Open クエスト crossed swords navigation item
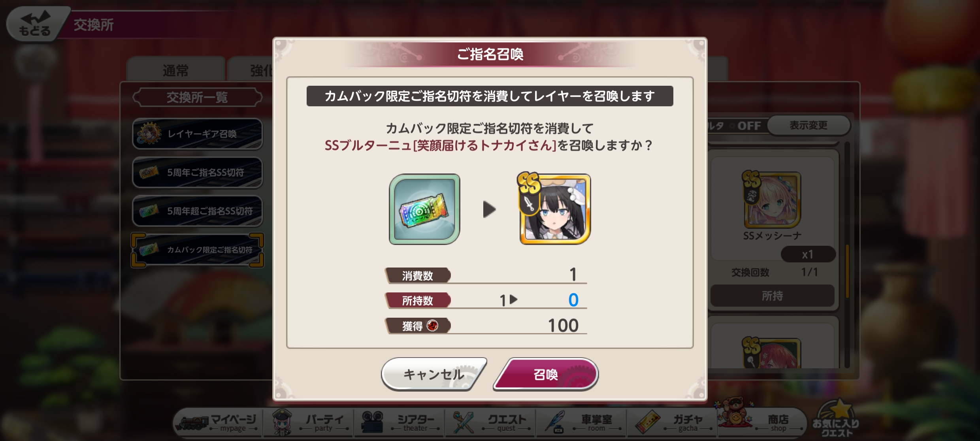The width and height of the screenshot is (980, 441). click(x=490, y=423)
